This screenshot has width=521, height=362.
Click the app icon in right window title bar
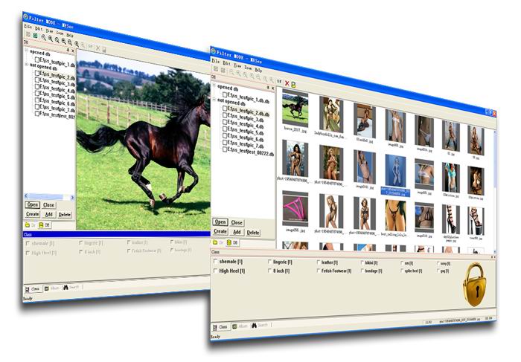pos(214,51)
